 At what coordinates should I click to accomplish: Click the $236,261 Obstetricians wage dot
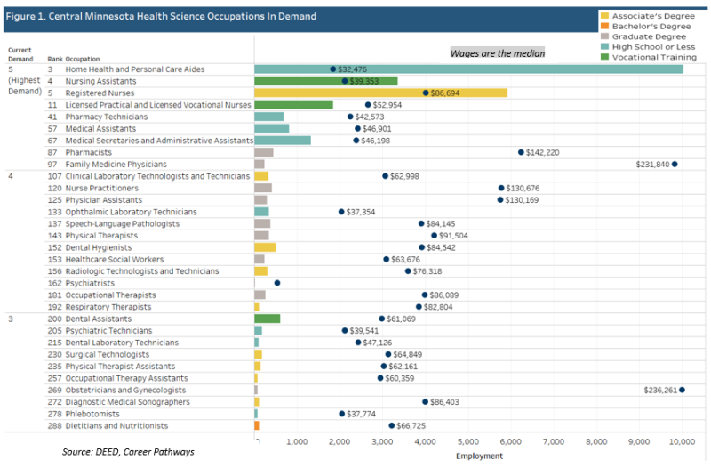682,390
